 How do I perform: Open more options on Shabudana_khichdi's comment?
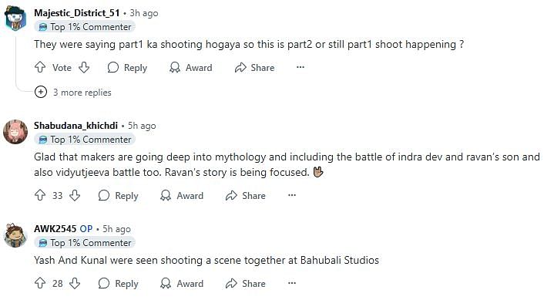click(x=291, y=195)
